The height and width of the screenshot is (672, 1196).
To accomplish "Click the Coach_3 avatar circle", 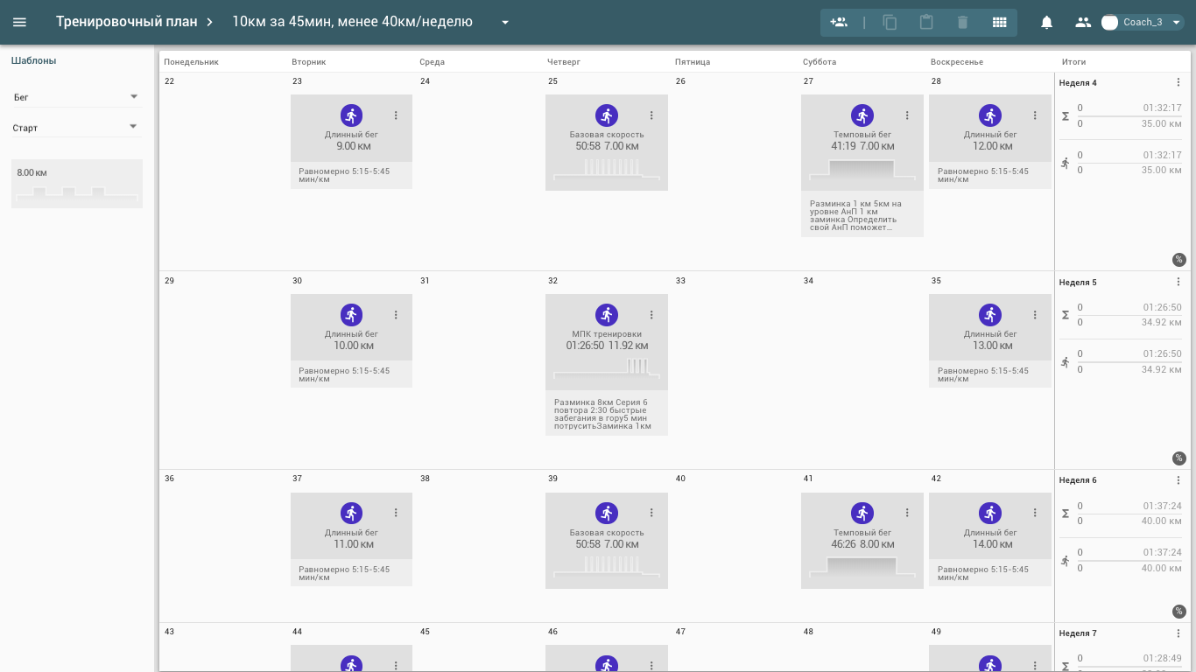I will pos(1109,22).
